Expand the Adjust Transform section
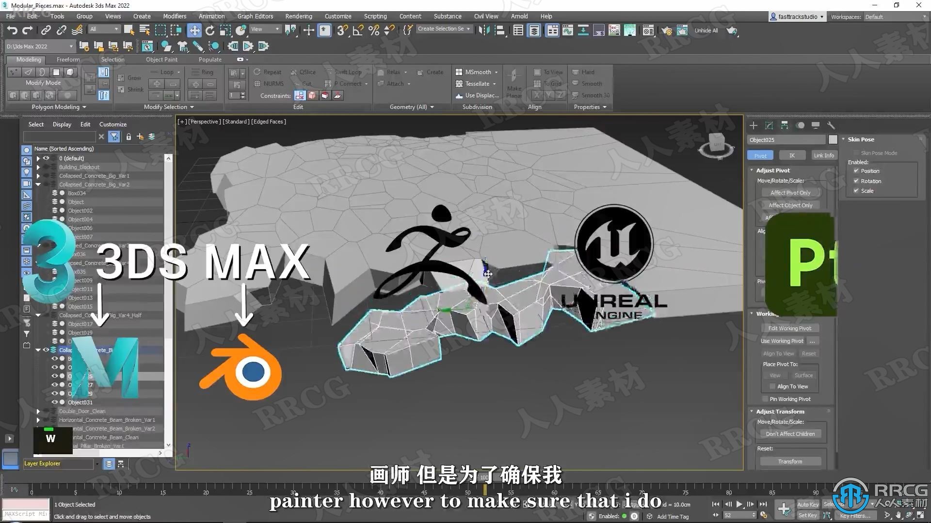Viewport: 931px width, 523px height. (752, 411)
